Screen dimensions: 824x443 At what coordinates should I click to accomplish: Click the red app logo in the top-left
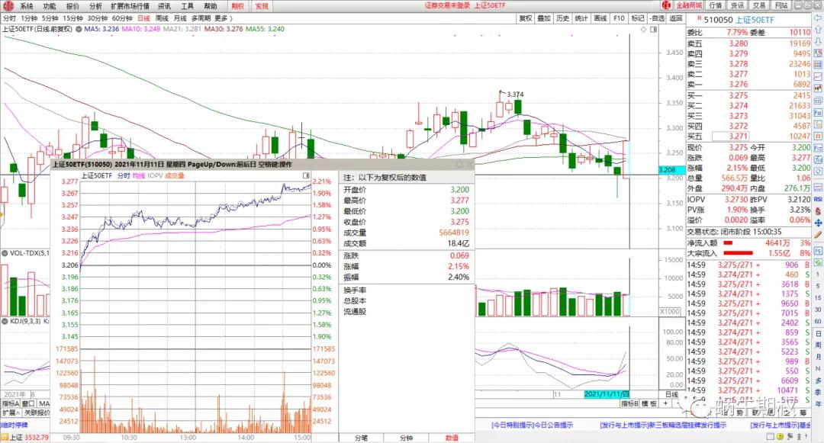(8, 6)
